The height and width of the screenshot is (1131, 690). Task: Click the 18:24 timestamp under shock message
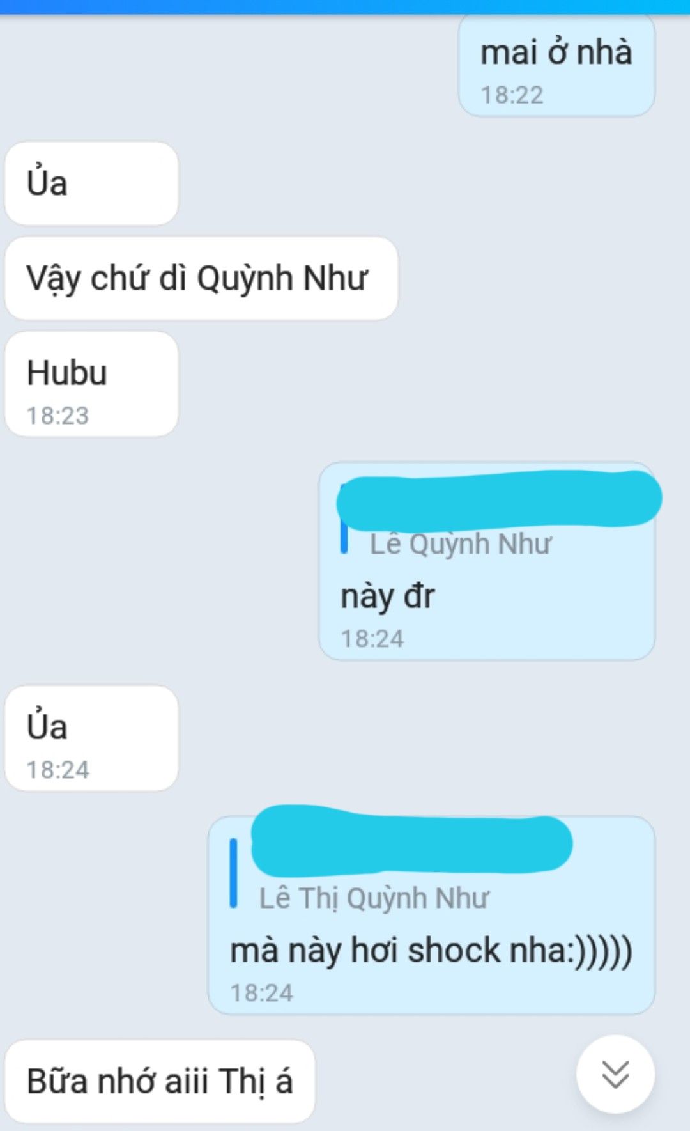pos(261,993)
